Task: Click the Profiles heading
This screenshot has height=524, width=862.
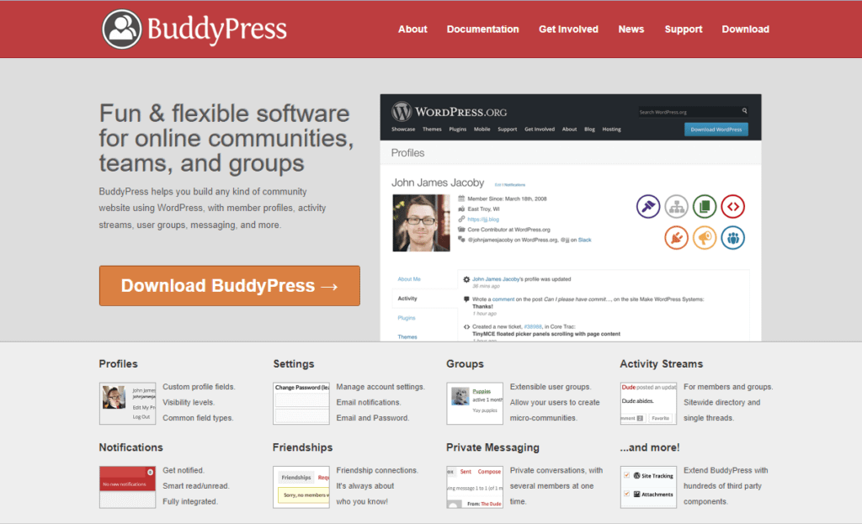Action: (x=118, y=363)
